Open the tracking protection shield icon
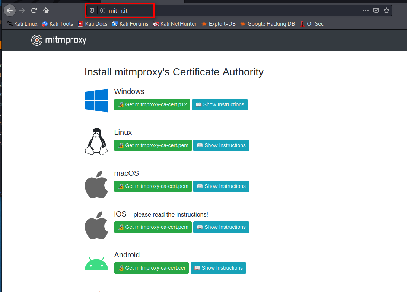The image size is (407, 292). point(92,10)
